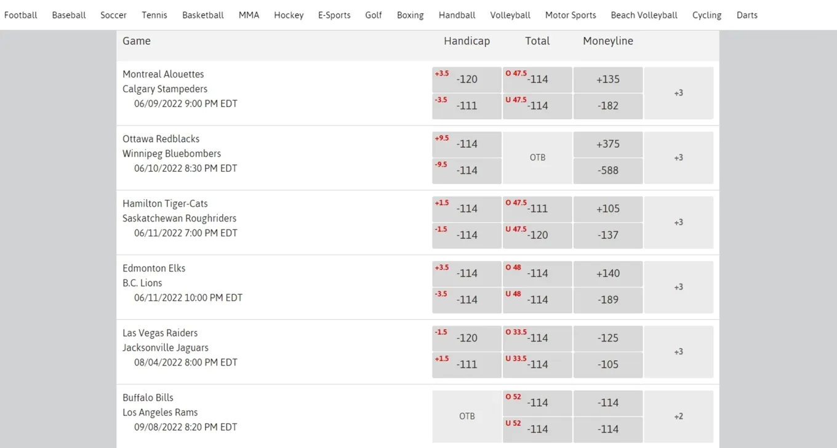Choose Over 52 total for Bills vs Rams
Viewport: 837px width, 448px height.
pyautogui.click(x=537, y=402)
